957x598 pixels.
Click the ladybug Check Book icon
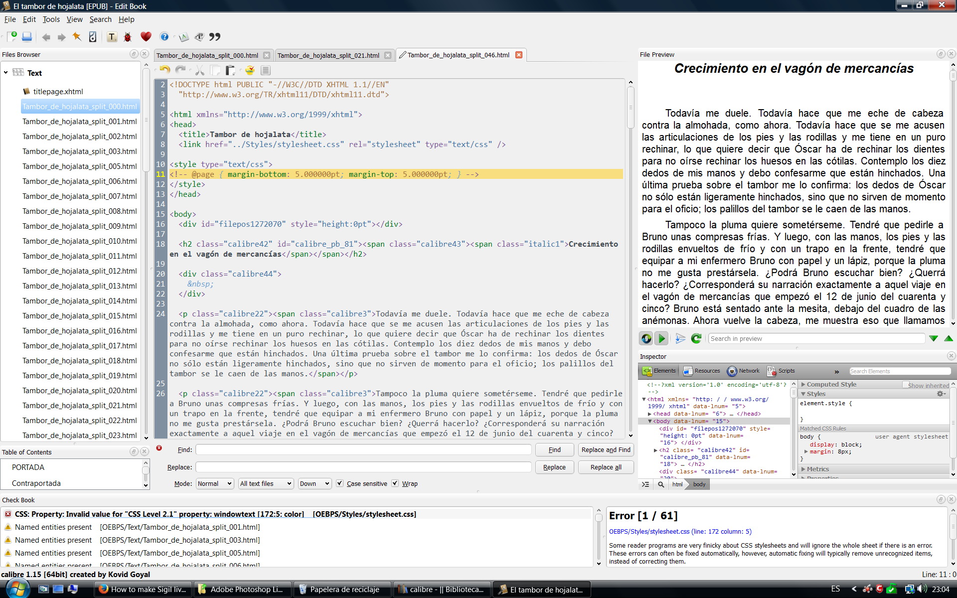pyautogui.click(x=128, y=37)
